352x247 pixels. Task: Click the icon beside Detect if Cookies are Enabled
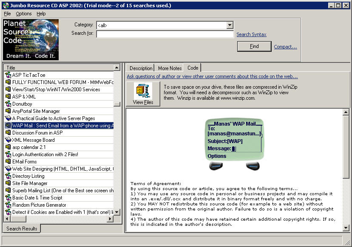coord(8,212)
